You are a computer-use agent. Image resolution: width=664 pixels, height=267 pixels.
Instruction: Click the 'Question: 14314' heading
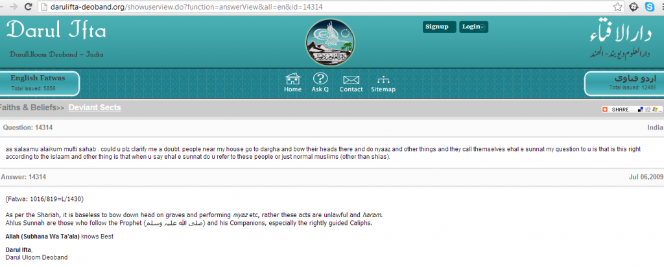27,128
